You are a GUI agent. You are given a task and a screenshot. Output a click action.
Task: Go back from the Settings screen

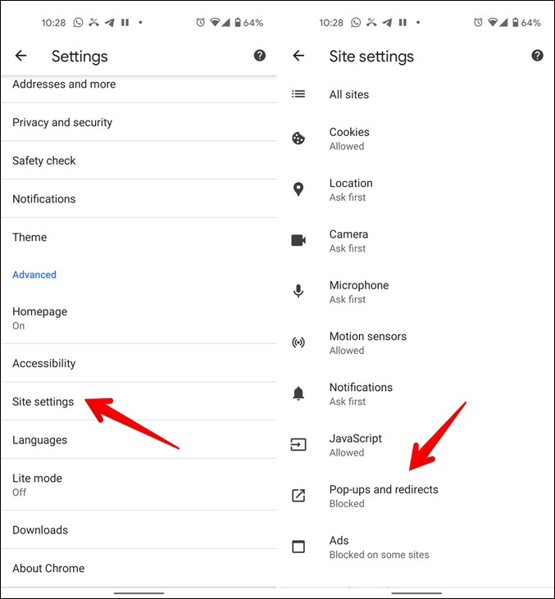pyautogui.click(x=21, y=56)
